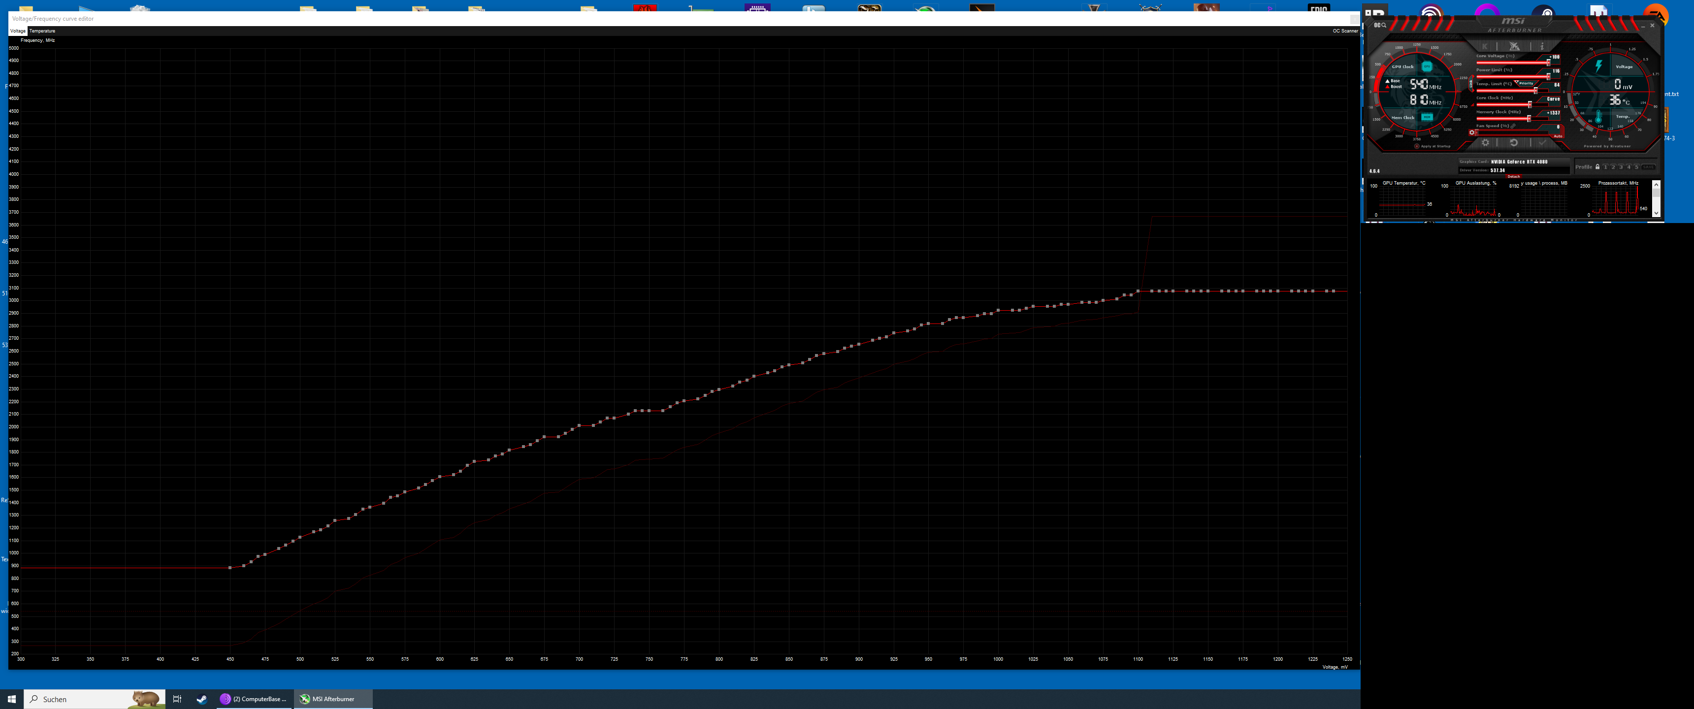Open the info i icon
Viewport: 1694px width, 709px height.
1542,47
